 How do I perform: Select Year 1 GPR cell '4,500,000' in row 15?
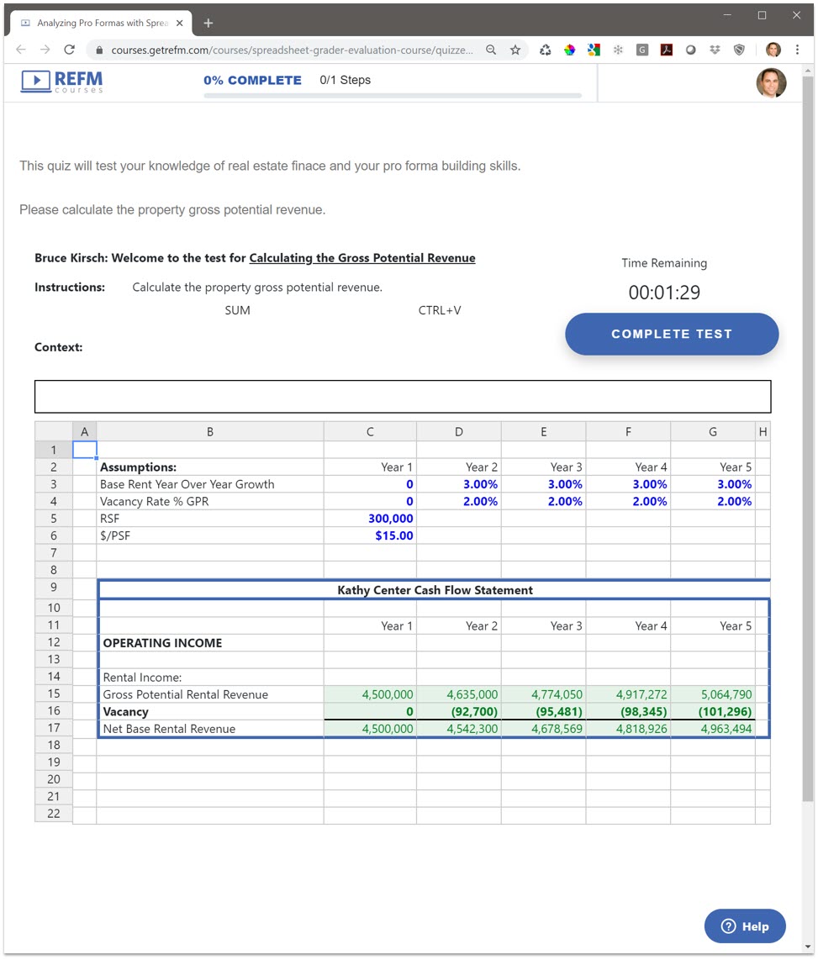pyautogui.click(x=370, y=694)
